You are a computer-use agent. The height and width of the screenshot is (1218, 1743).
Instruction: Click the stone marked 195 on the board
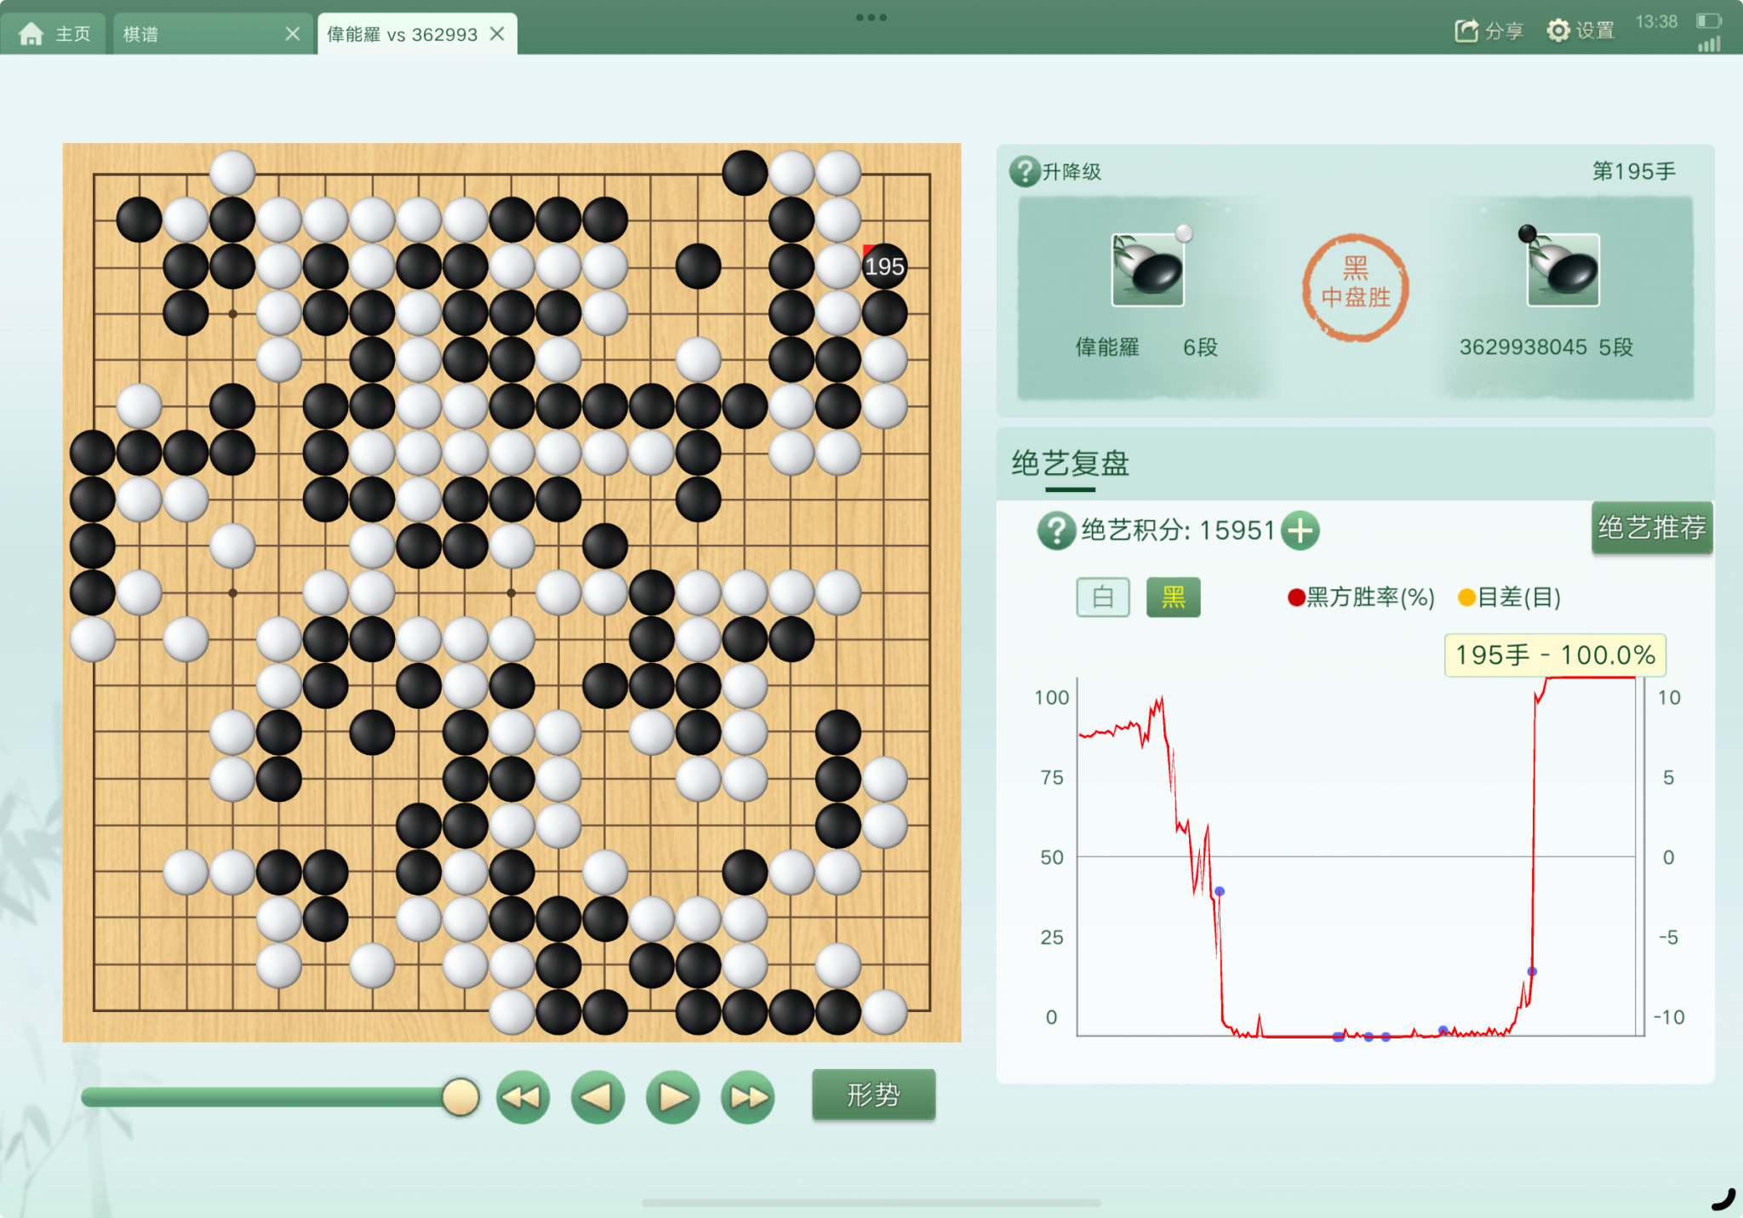(884, 266)
